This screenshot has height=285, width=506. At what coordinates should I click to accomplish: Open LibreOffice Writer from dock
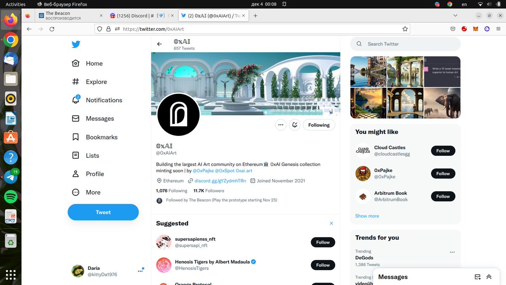[11, 118]
